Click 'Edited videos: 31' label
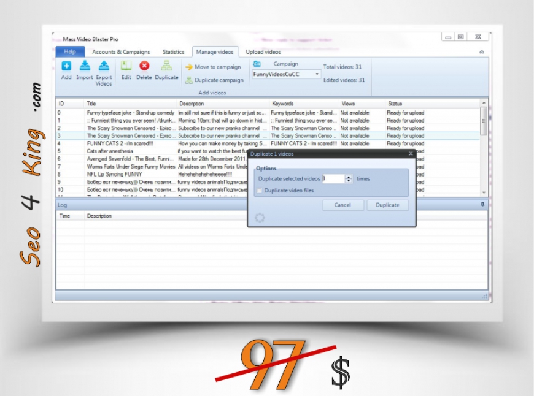Screen dimensions: 534x396 point(344,80)
